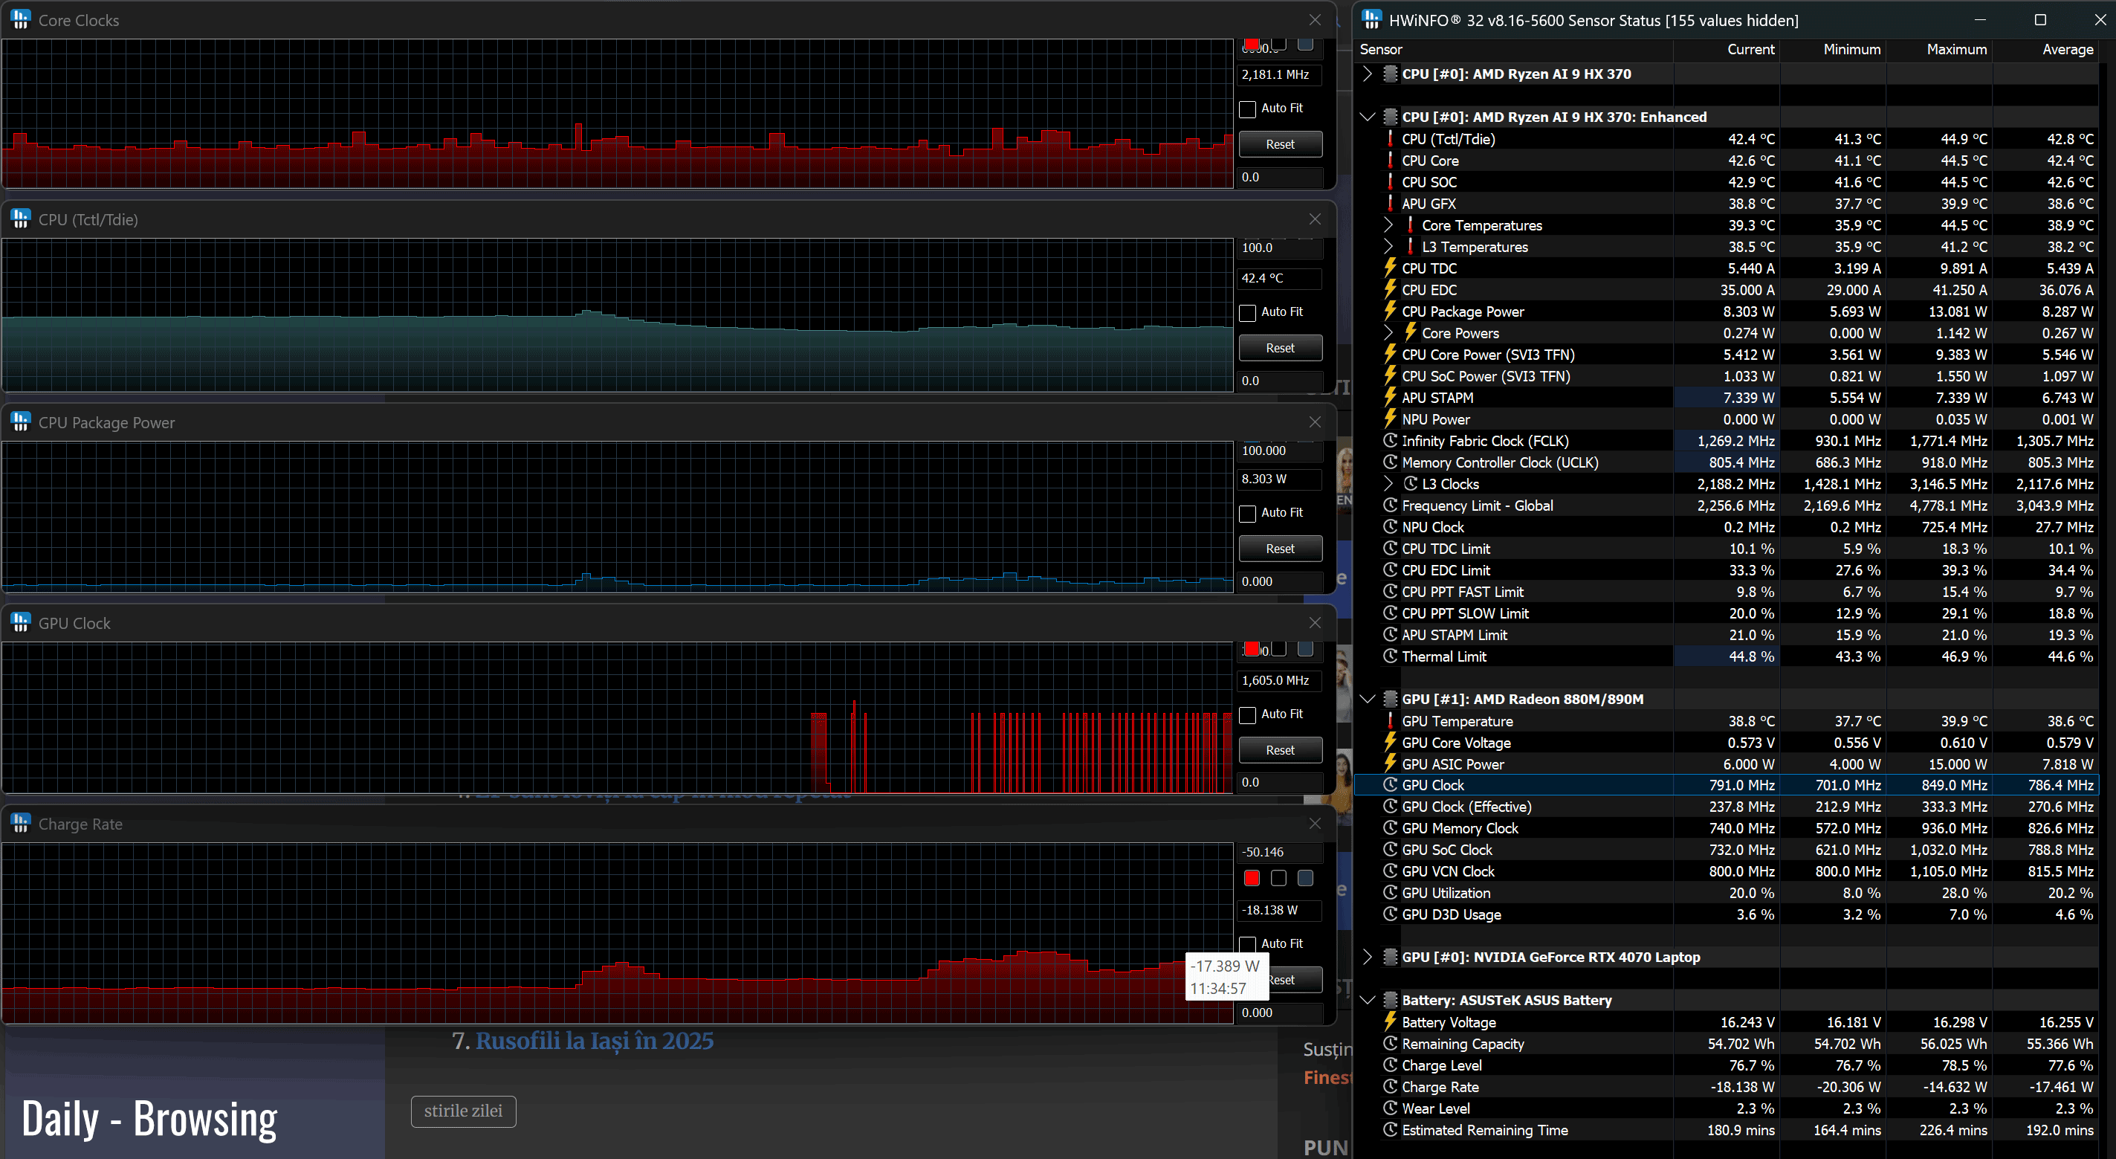Reset the CPU (Tctl/Tdie) graph
The image size is (2116, 1159).
tap(1280, 348)
